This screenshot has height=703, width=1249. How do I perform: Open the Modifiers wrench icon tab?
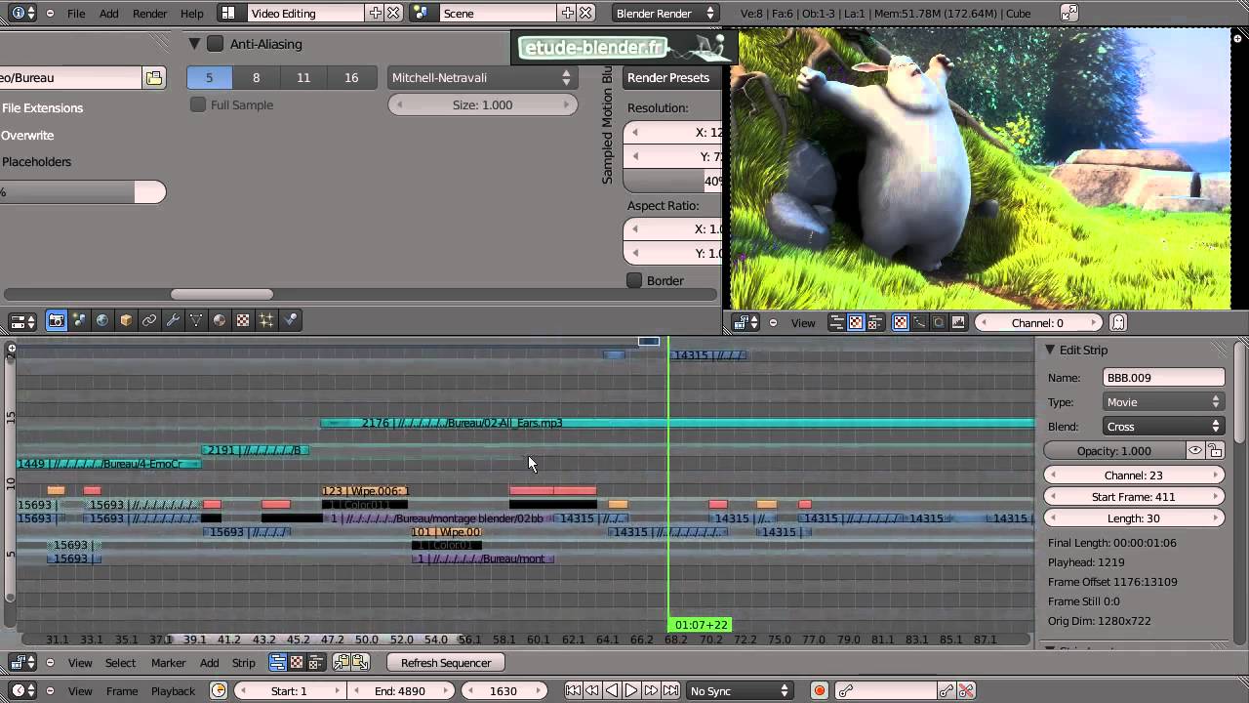tap(173, 320)
